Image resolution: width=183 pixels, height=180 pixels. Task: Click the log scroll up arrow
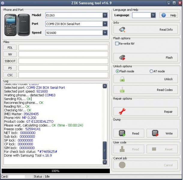[105, 86]
